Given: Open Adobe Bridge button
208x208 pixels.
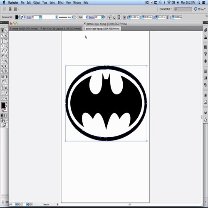Looking at the screenshot, I should (10, 9).
